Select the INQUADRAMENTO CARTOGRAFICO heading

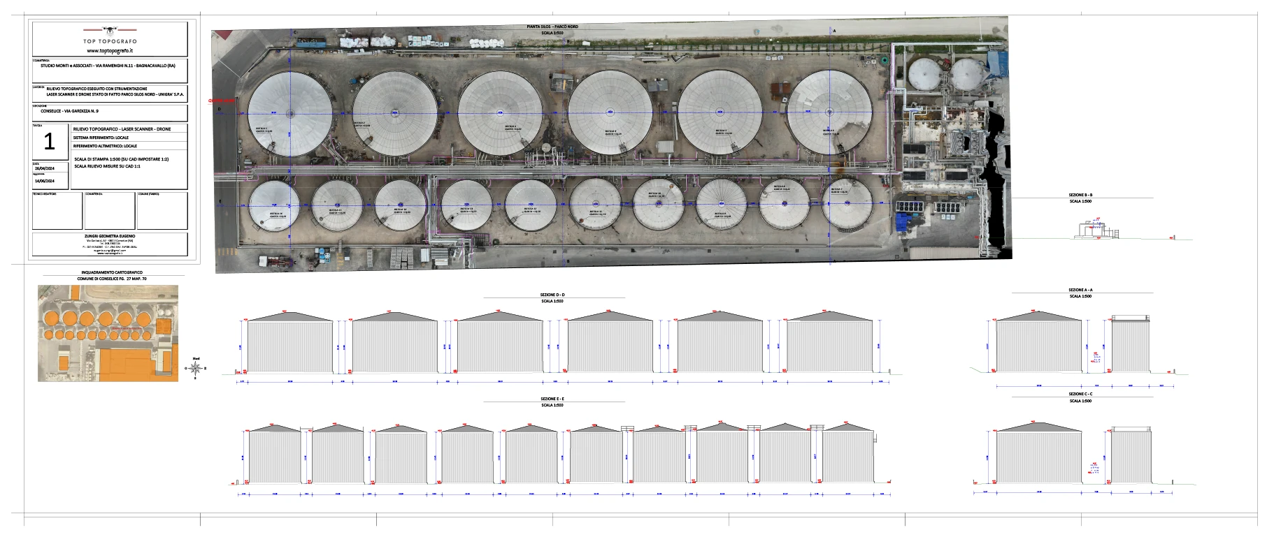112,272
